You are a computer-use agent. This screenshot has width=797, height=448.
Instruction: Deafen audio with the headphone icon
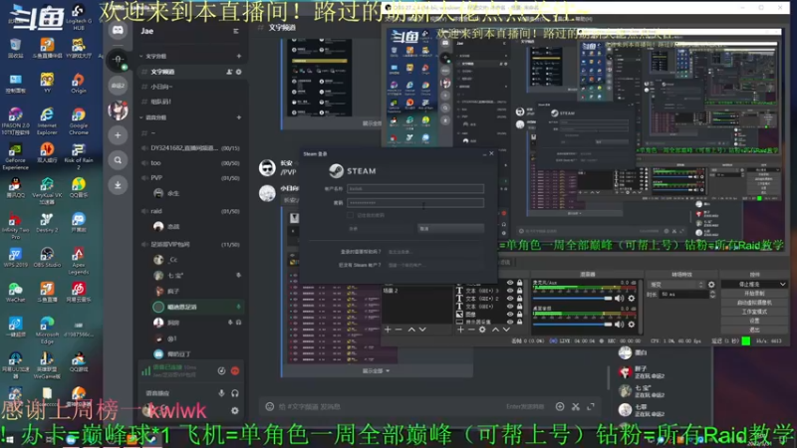click(x=235, y=392)
